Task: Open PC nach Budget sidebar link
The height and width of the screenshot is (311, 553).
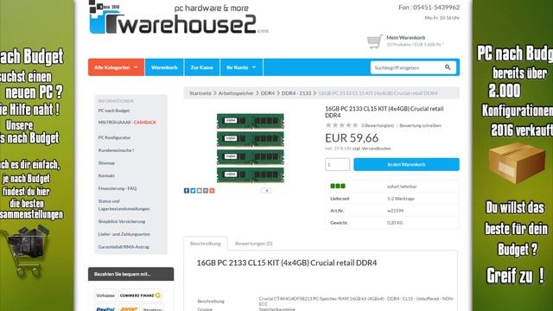Action: (x=114, y=111)
